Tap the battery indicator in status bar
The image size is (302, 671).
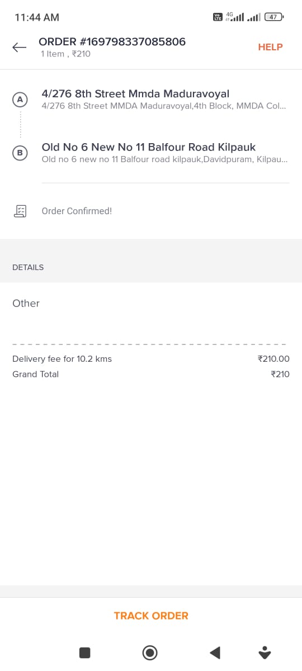[x=274, y=17]
